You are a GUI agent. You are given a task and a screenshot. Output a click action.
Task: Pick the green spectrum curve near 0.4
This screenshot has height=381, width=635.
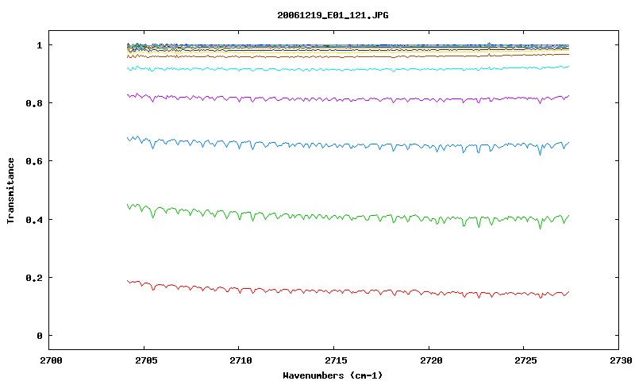pyautogui.click(x=348, y=217)
